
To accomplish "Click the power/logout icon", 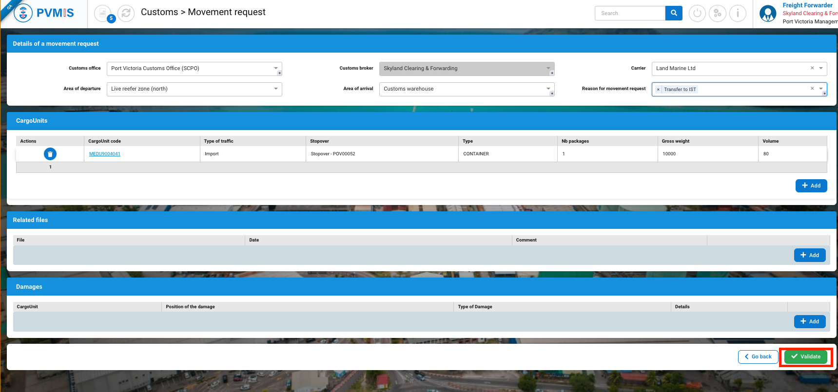I will [697, 13].
